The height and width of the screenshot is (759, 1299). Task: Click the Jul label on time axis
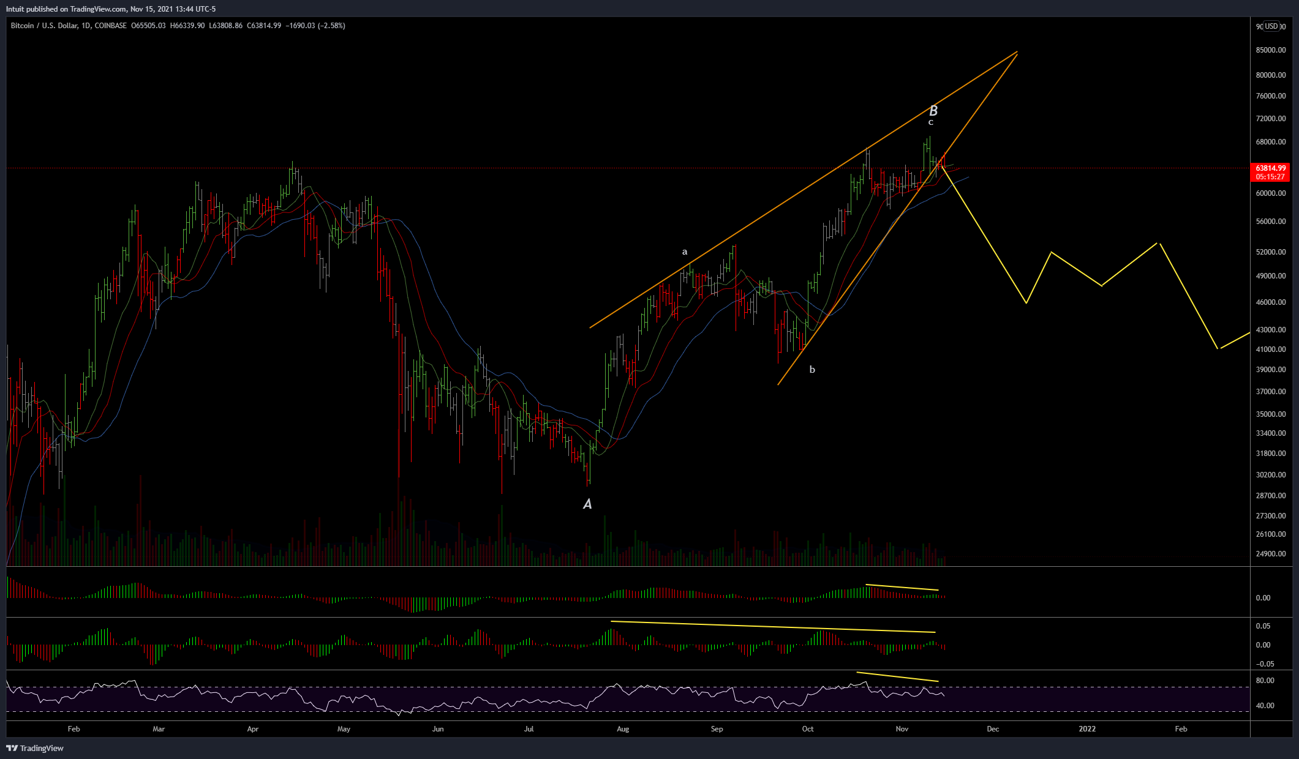(x=529, y=729)
